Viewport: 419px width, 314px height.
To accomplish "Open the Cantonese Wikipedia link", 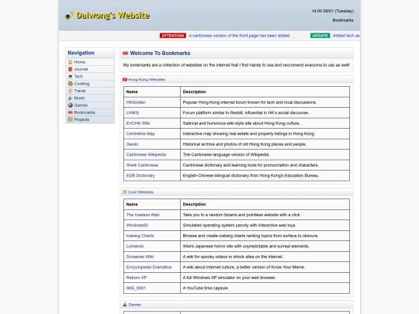I will [x=146, y=154].
